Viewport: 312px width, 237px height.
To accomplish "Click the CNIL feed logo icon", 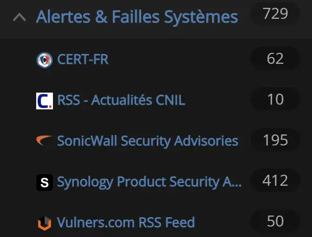I will coord(45,101).
